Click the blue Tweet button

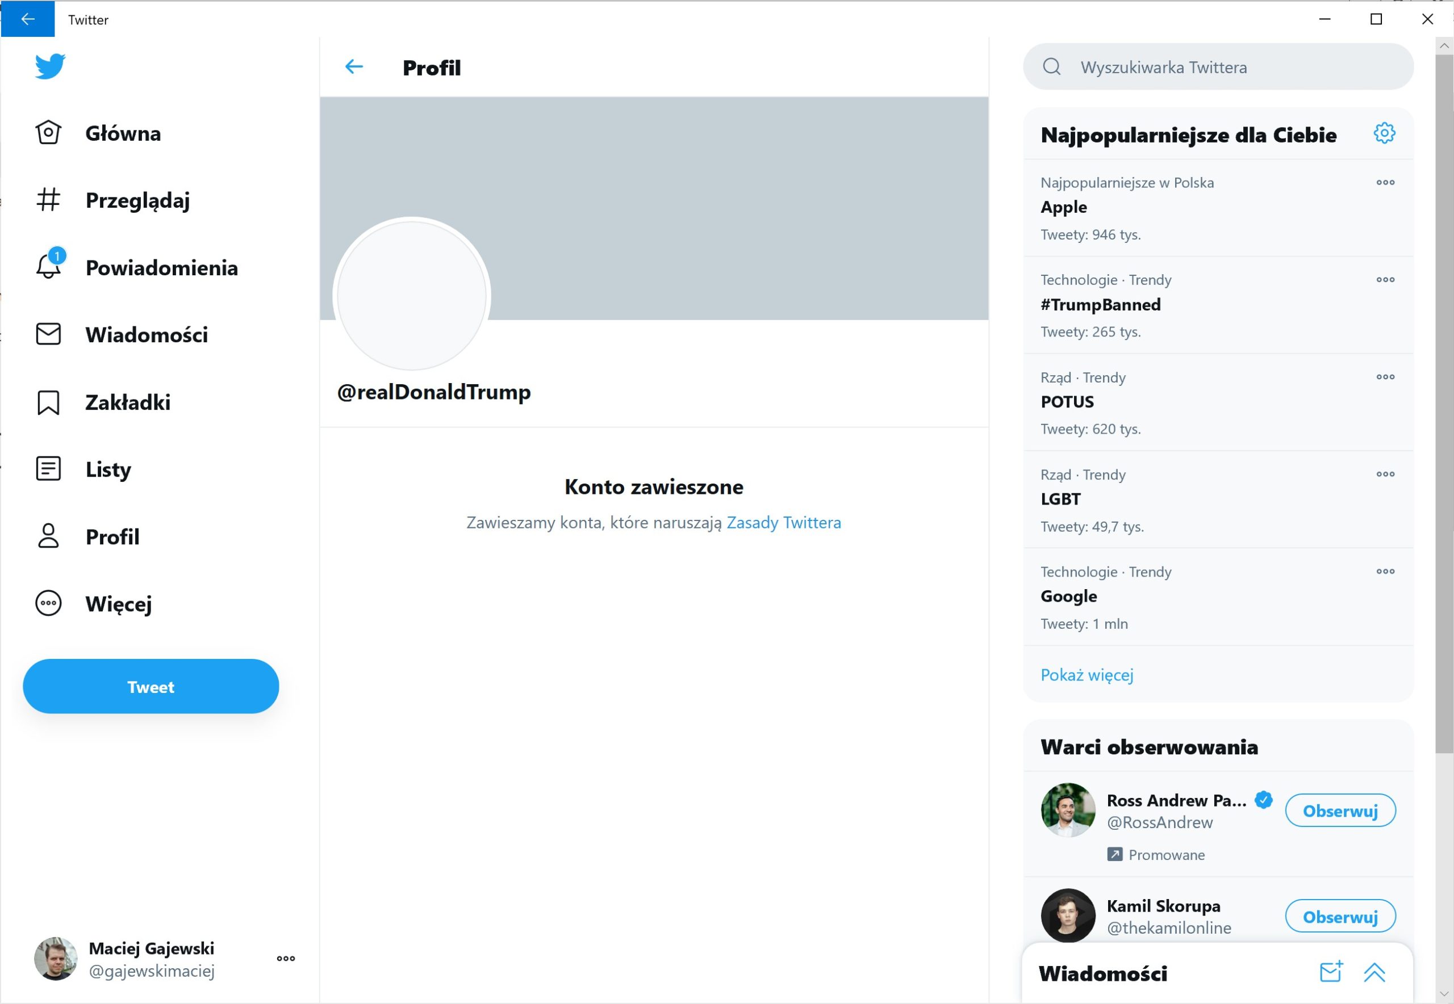(x=151, y=686)
